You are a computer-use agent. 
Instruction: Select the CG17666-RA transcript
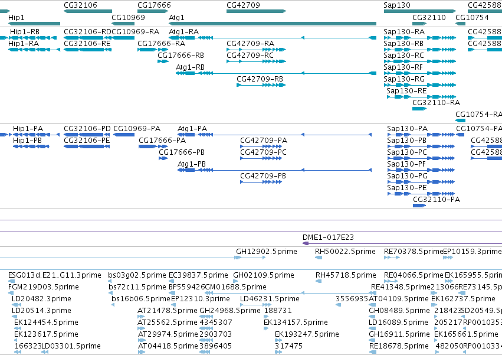click(152, 50)
